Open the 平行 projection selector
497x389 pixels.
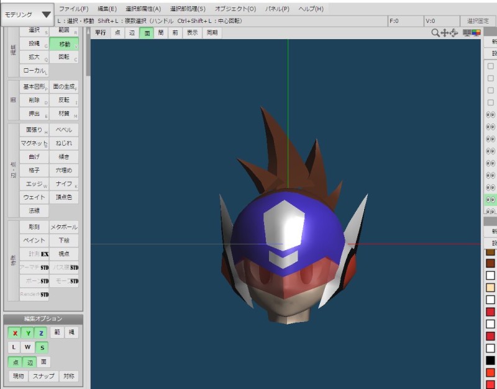[x=100, y=32]
